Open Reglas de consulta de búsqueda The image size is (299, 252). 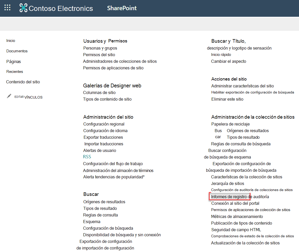tap(241, 144)
